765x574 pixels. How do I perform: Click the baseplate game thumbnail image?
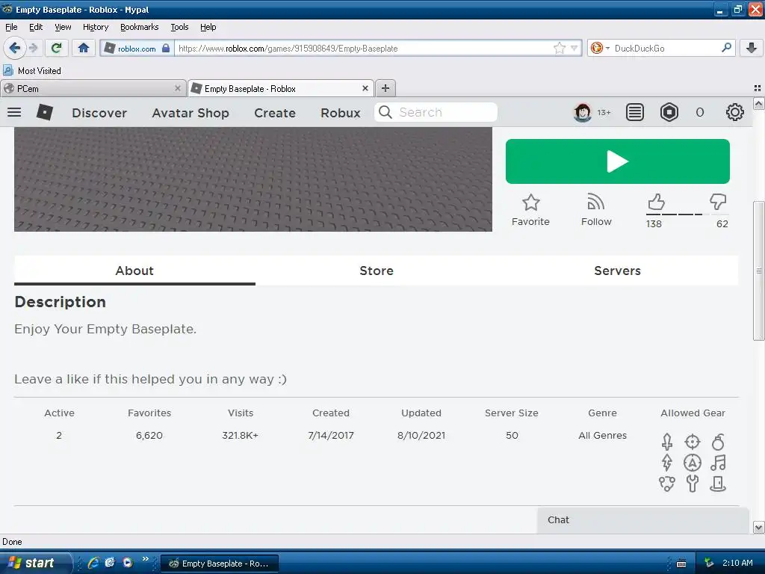coord(253,179)
